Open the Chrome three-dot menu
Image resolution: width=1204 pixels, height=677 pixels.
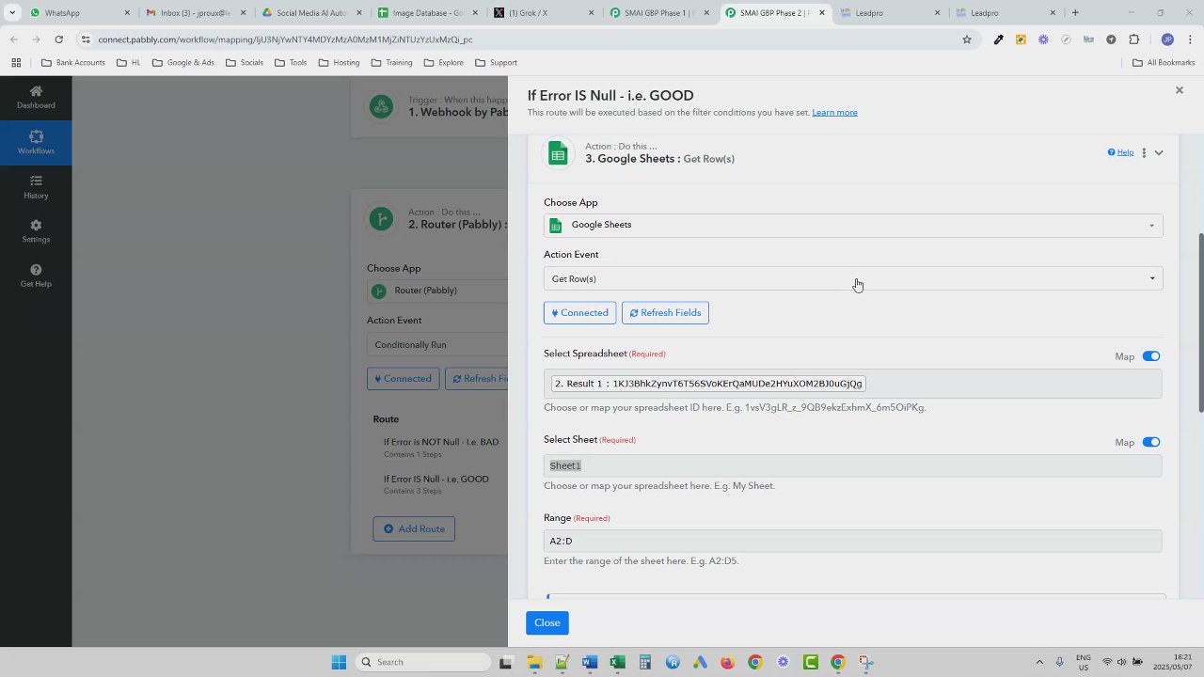(1188, 39)
